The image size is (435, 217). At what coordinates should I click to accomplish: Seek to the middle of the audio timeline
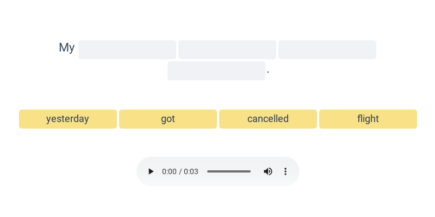229,171
